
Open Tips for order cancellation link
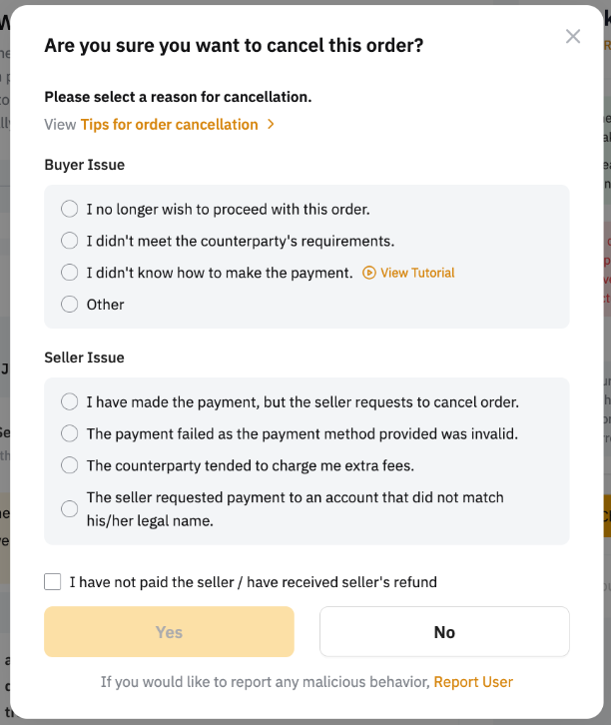pyautogui.click(x=169, y=125)
